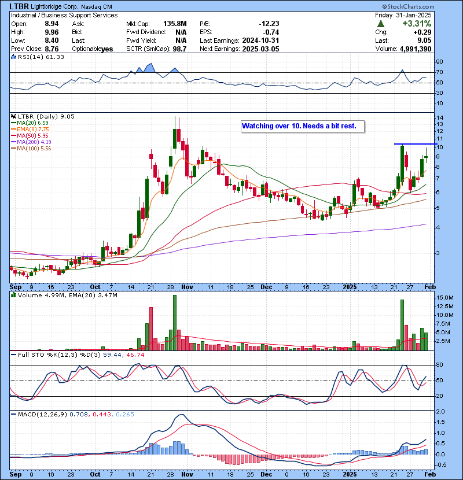Click the Chg value +0.29
The width and height of the screenshot is (463, 480).
coord(422,32)
